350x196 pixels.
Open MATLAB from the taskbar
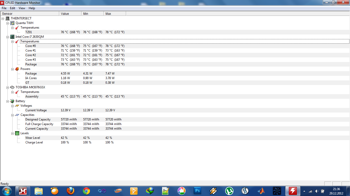[x=261, y=191]
